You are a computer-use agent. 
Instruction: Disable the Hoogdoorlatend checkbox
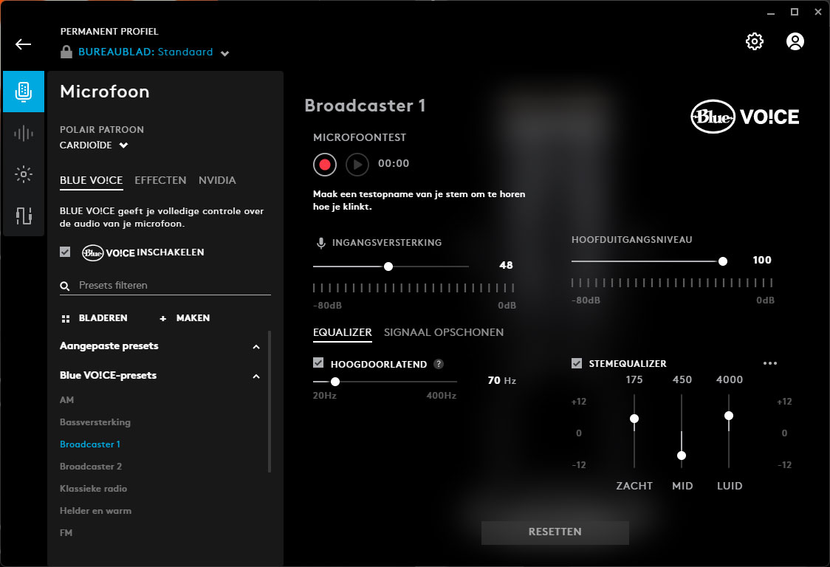tap(318, 362)
